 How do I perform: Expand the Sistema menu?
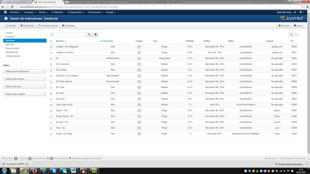point(15,12)
